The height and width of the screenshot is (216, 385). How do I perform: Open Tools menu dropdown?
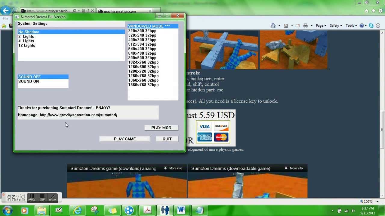pyautogui.click(x=351, y=25)
